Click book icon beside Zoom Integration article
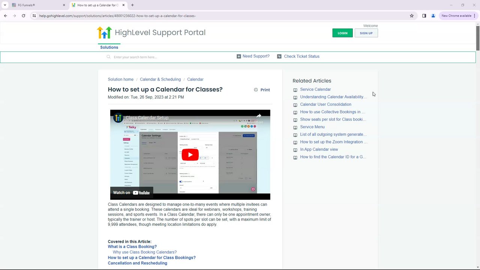This screenshot has width=480, height=270. point(295,142)
